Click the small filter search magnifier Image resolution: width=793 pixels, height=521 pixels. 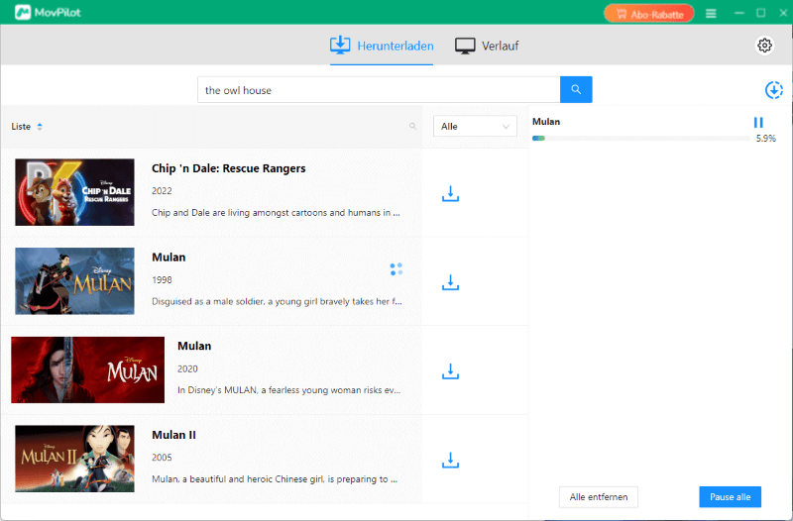click(412, 127)
